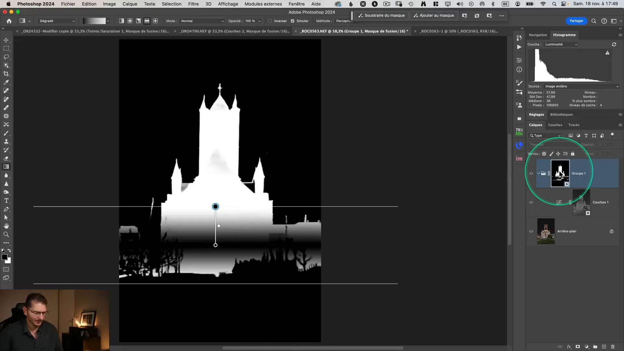
Task: Select the Rectangular Marquee tool
Action: click(x=6, y=48)
